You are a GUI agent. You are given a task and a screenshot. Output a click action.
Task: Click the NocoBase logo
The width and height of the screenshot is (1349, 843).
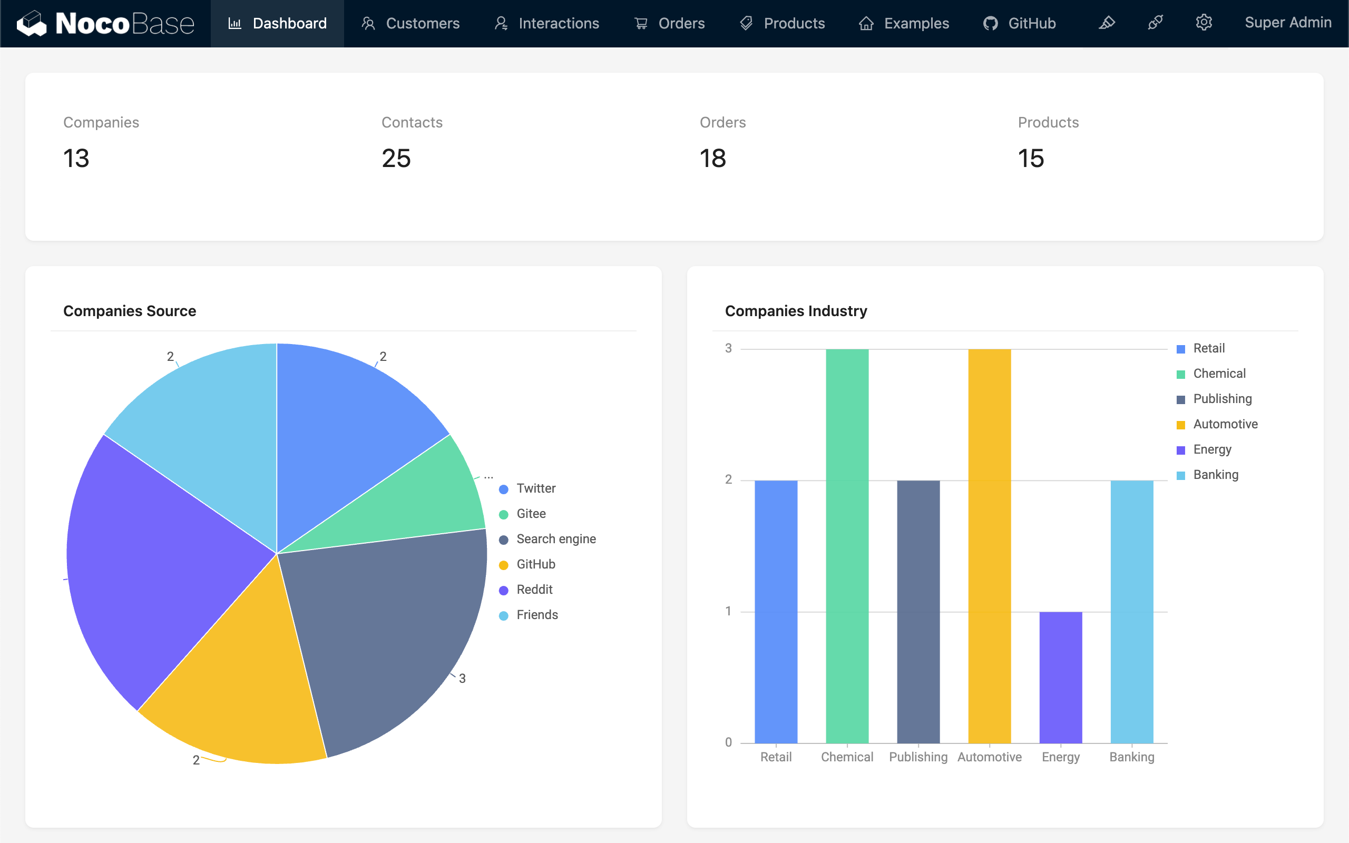(x=105, y=23)
